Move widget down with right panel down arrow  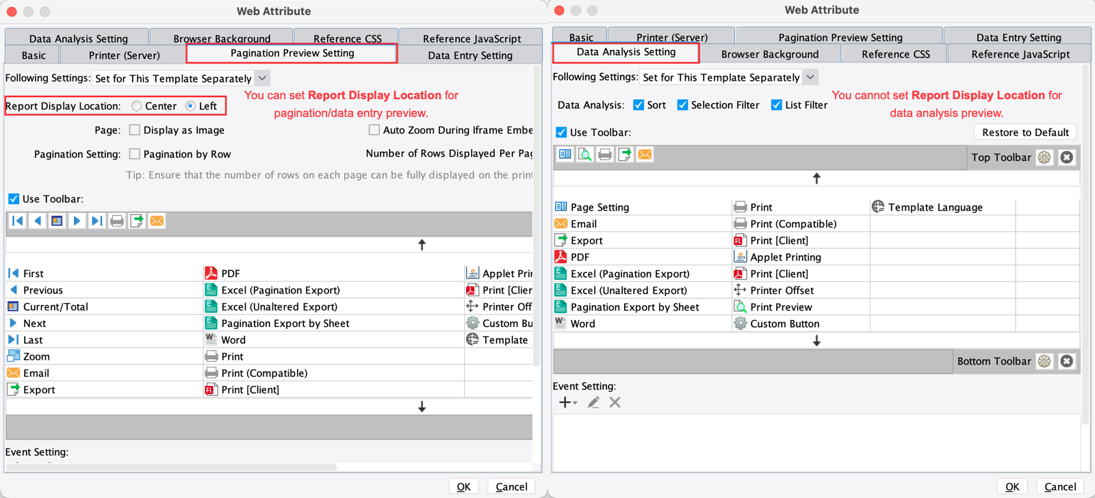coord(816,341)
